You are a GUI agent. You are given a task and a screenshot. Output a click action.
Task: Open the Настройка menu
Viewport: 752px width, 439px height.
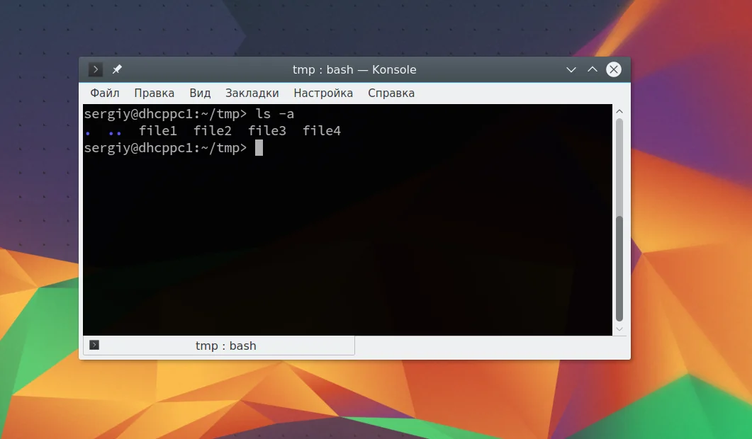pyautogui.click(x=323, y=93)
